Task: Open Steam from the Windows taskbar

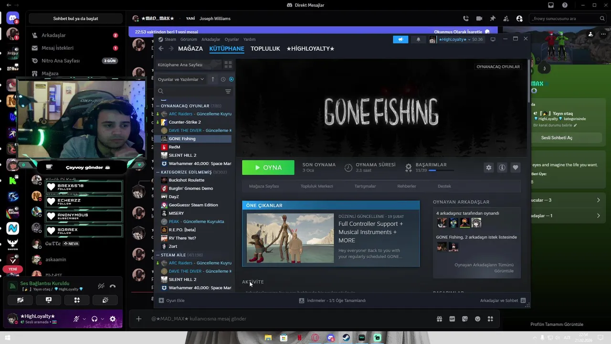Action: click(346, 338)
